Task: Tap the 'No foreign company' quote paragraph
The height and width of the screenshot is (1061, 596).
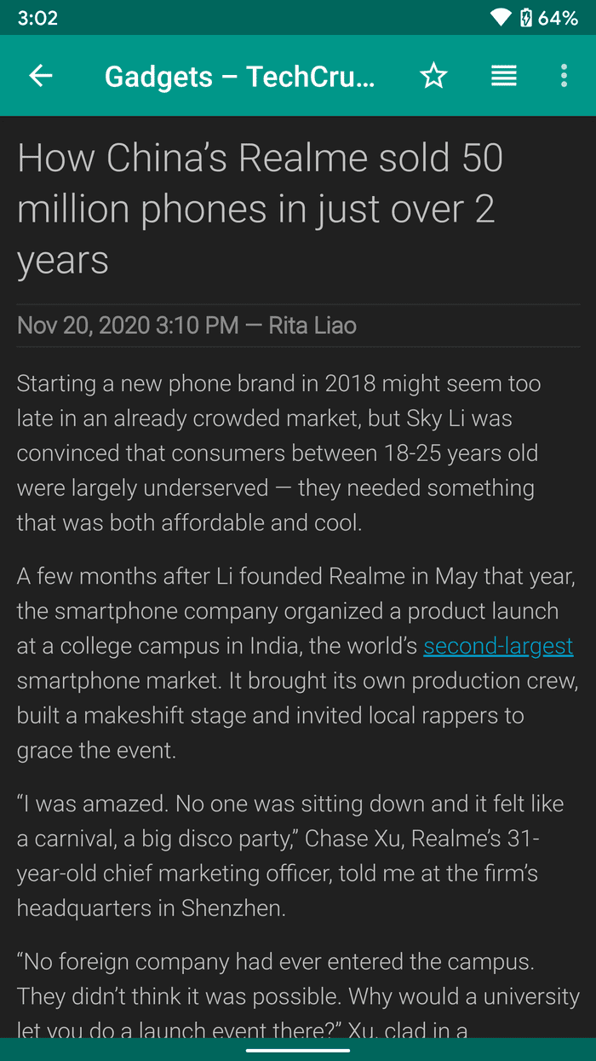Action: click(298, 995)
